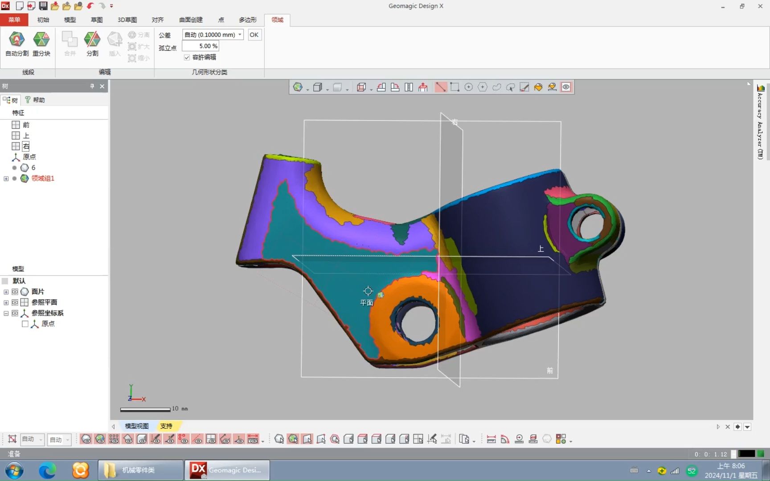Switch to the 支持 tab at the bottom

167,426
